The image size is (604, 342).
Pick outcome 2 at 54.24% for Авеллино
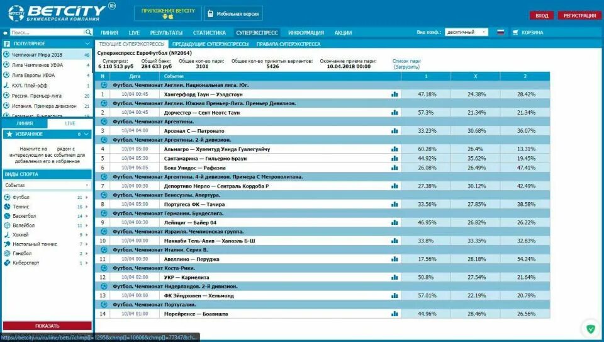pos(525,259)
